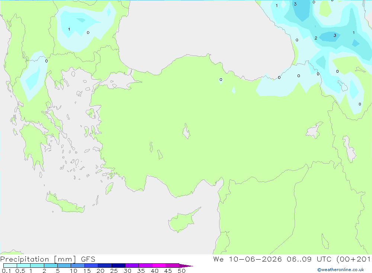Image resolution: width=372 pixels, height=273 pixels.
Task: Select legend swatch between 10 and 15
Action: [x=78, y=266]
